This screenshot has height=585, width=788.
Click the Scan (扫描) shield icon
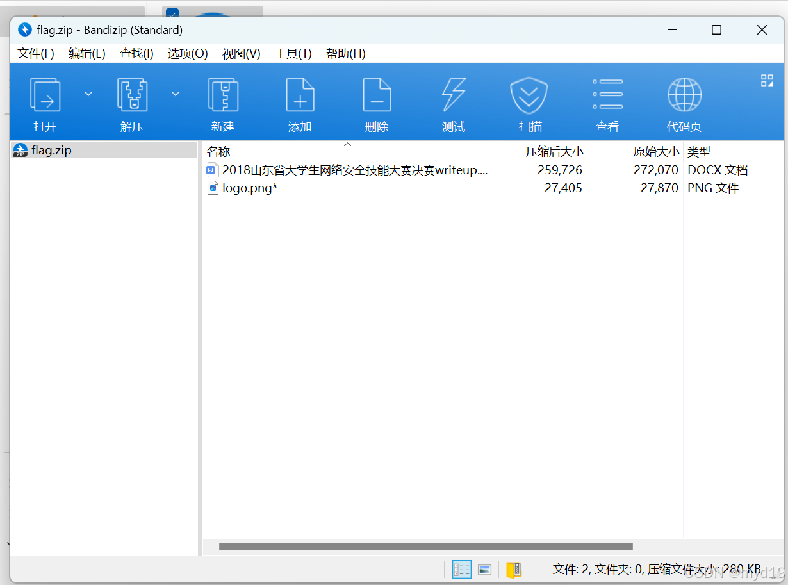click(530, 95)
